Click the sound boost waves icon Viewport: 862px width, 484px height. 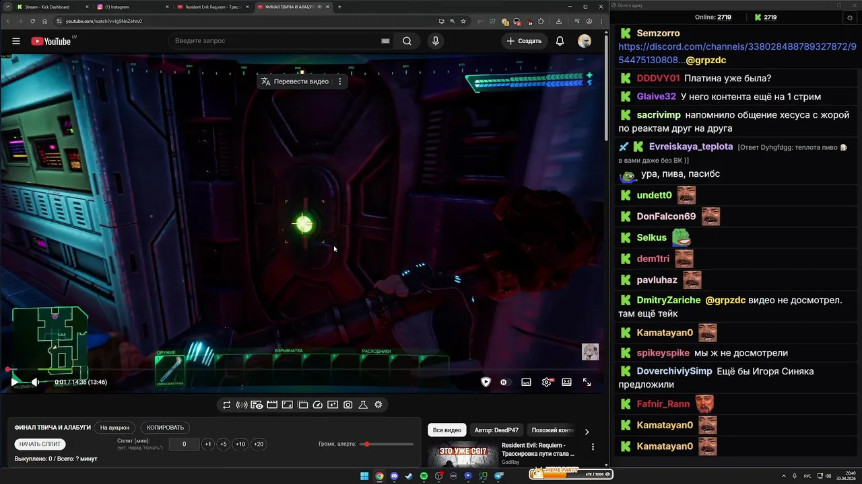[242, 405]
